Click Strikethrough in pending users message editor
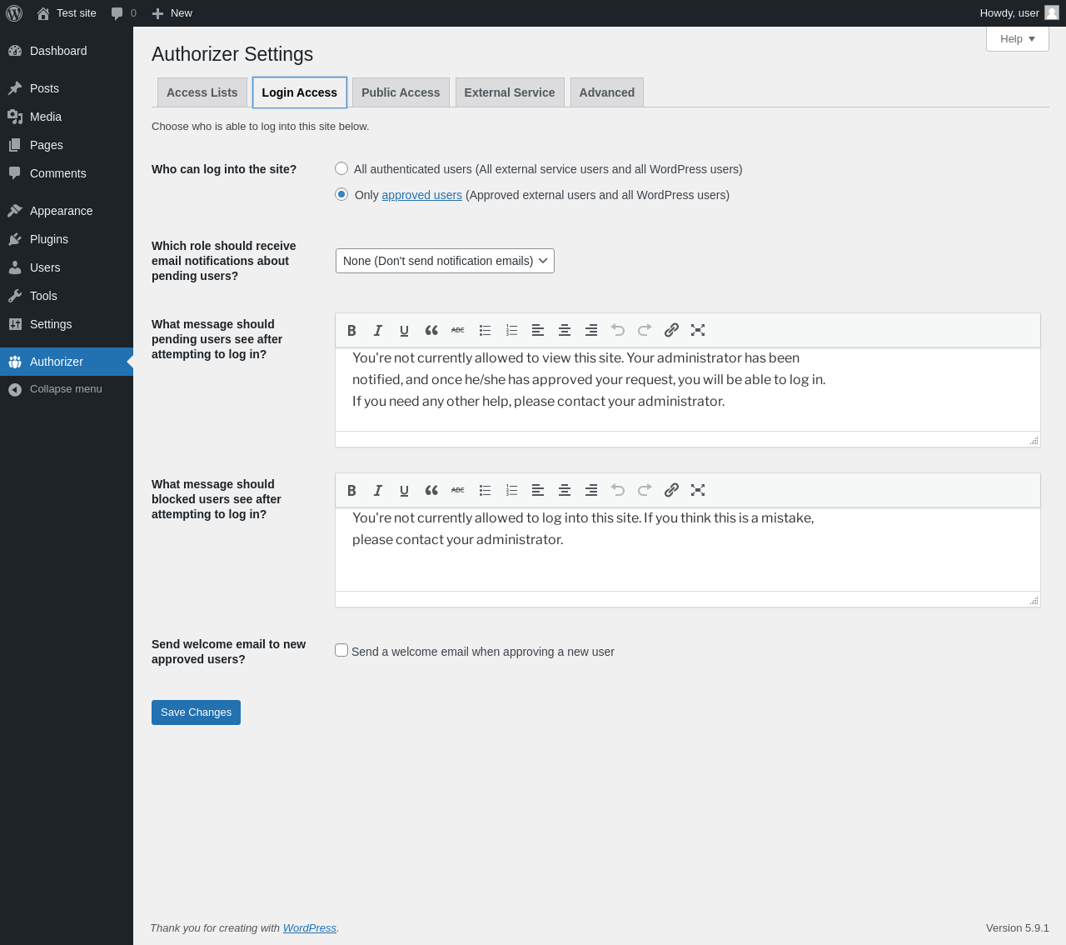The image size is (1066, 945). click(x=458, y=331)
